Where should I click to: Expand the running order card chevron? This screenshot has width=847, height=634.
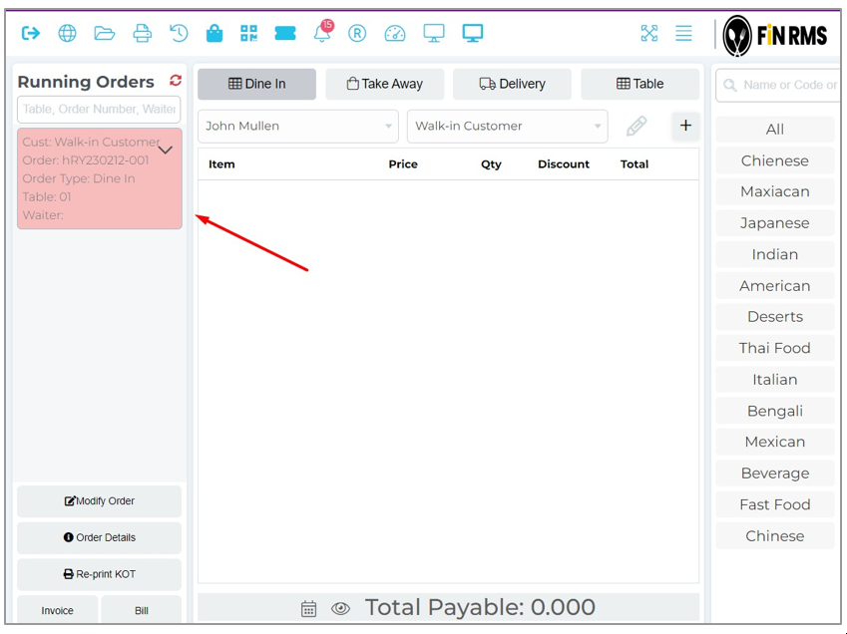(166, 150)
